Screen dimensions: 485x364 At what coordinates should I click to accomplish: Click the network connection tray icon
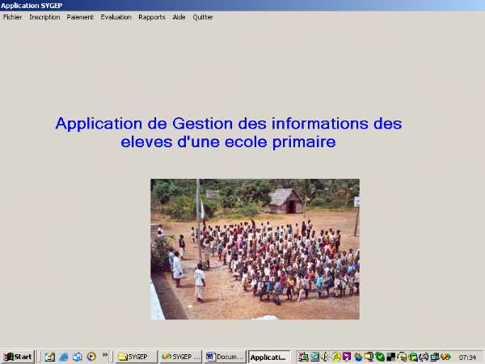click(x=303, y=357)
